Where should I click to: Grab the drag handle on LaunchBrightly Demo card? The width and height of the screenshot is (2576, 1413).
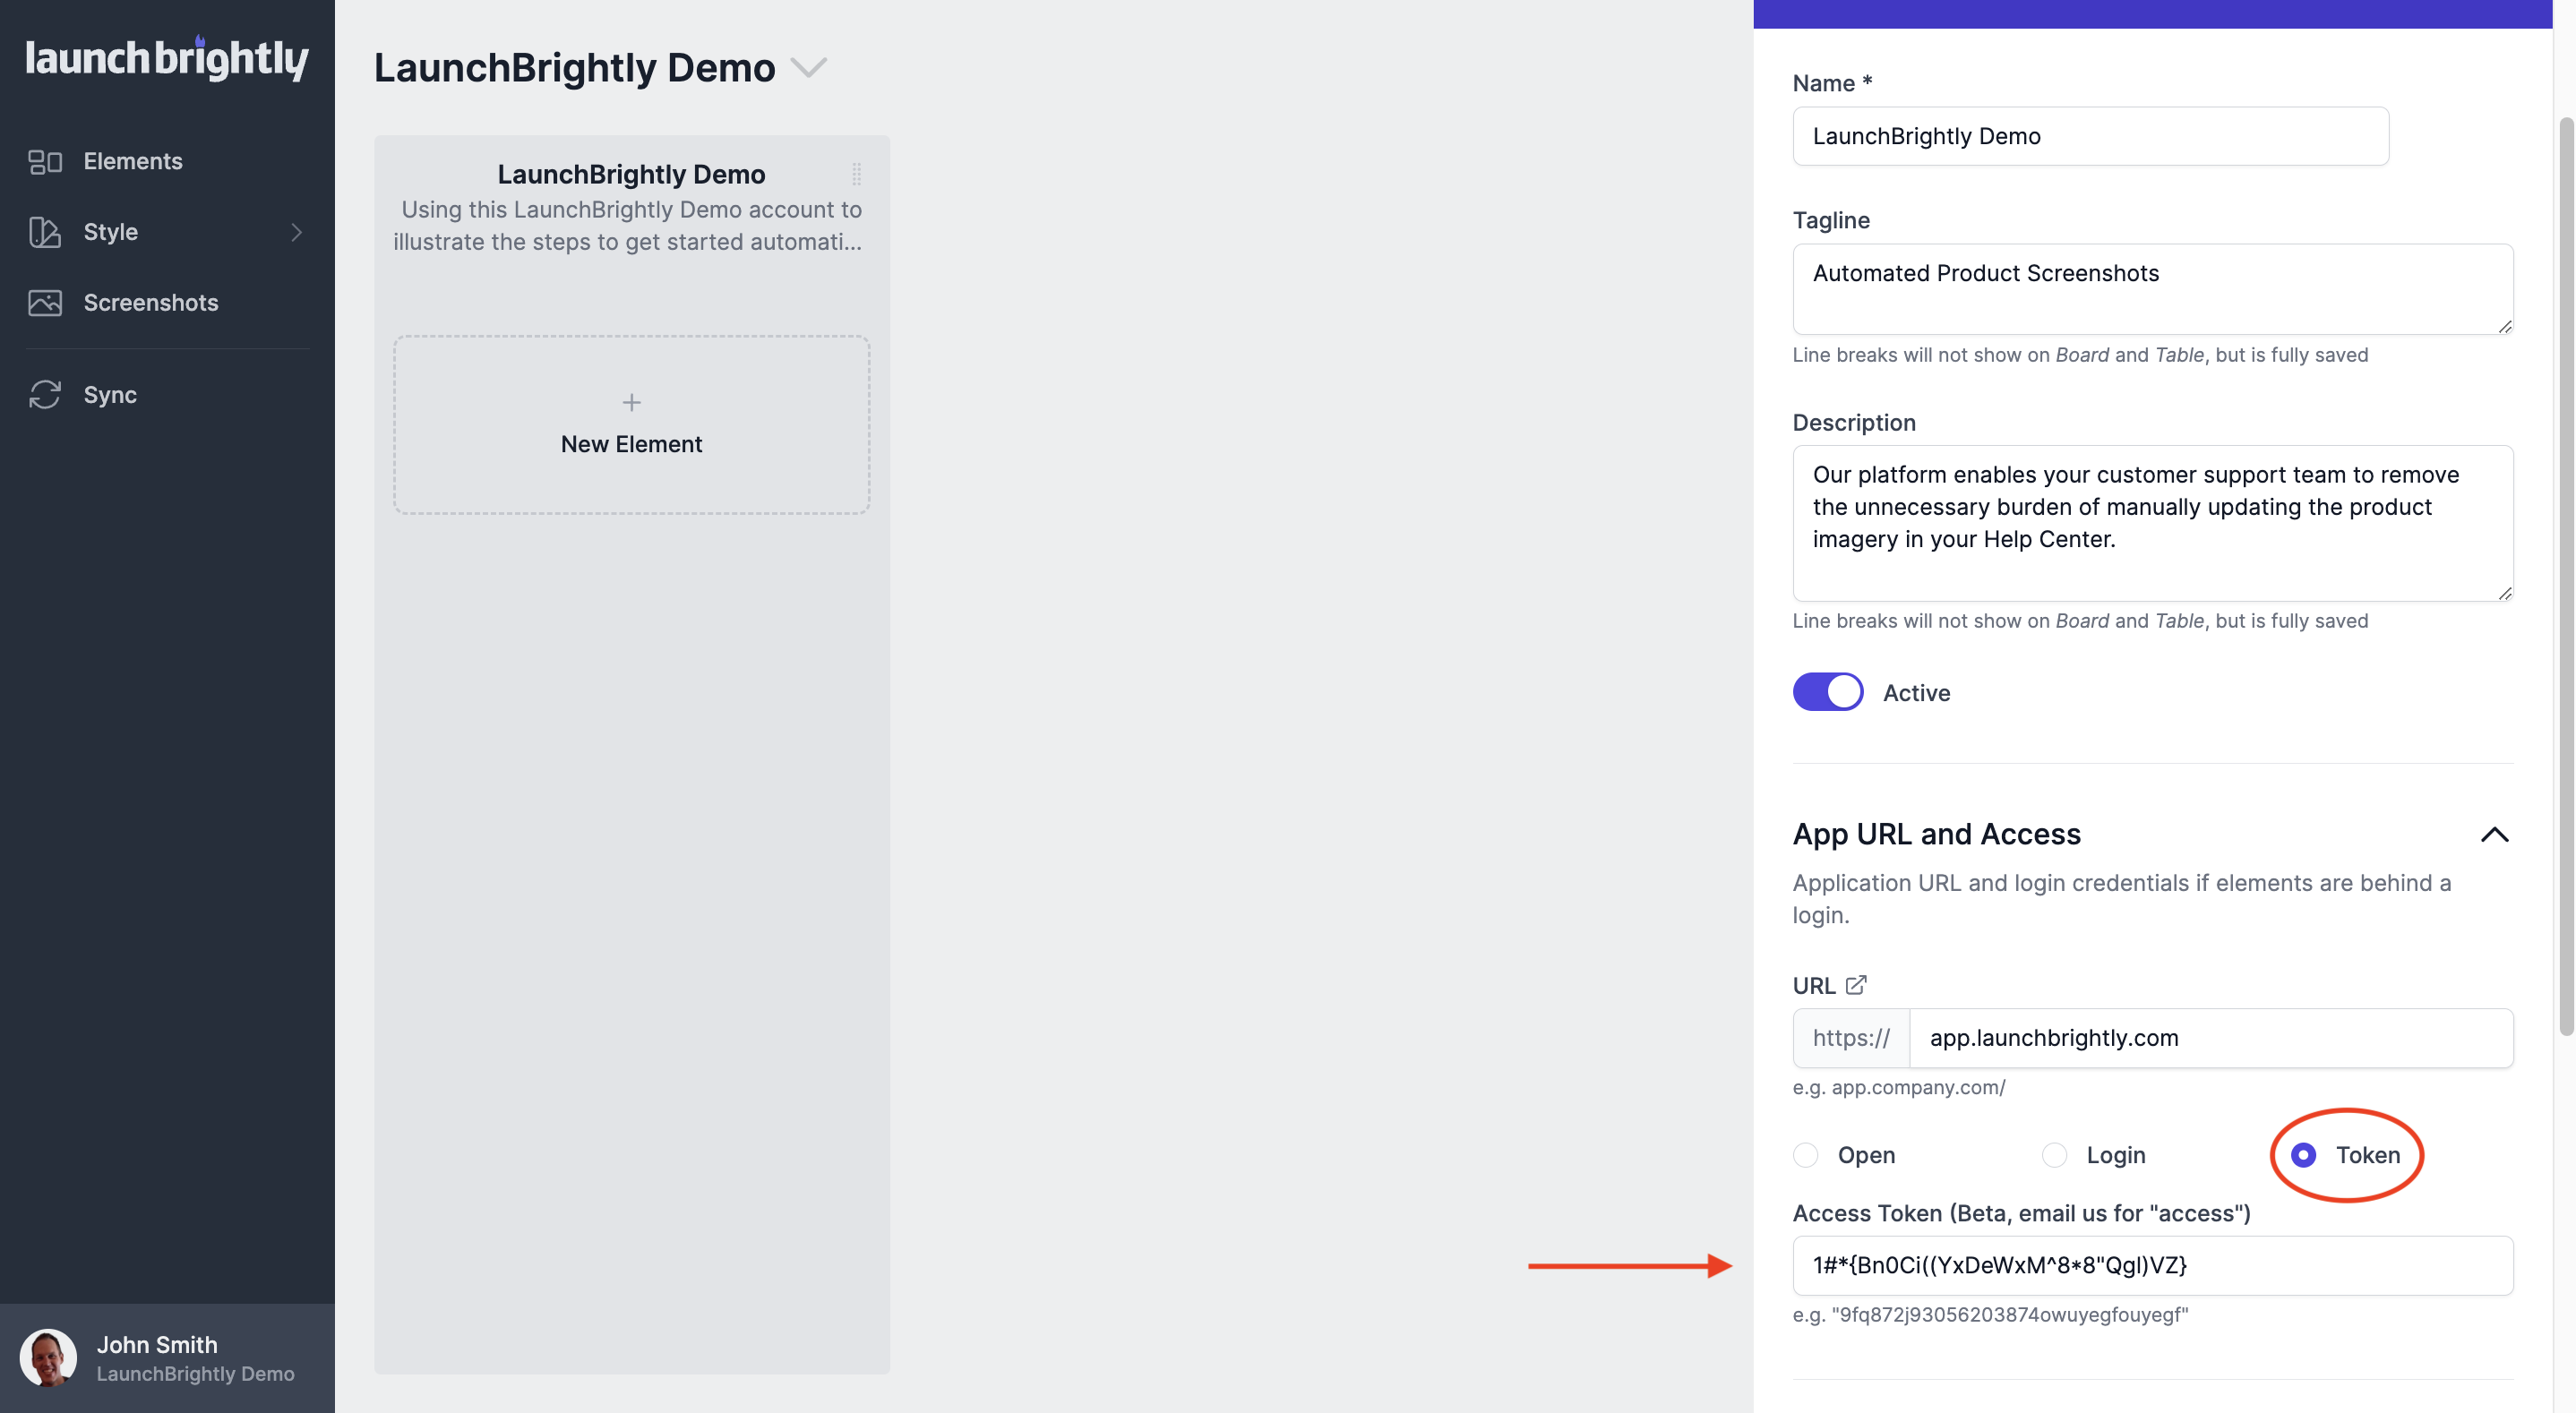858,174
